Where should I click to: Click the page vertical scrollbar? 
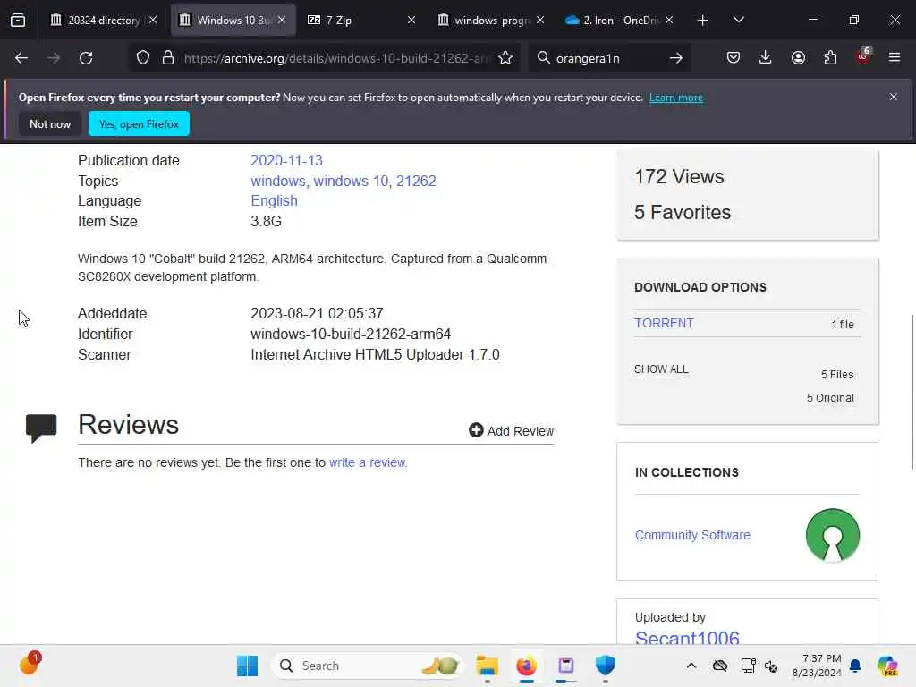(912, 392)
